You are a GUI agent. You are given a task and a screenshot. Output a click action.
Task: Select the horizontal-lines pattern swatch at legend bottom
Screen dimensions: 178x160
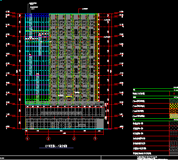tap(174, 153)
